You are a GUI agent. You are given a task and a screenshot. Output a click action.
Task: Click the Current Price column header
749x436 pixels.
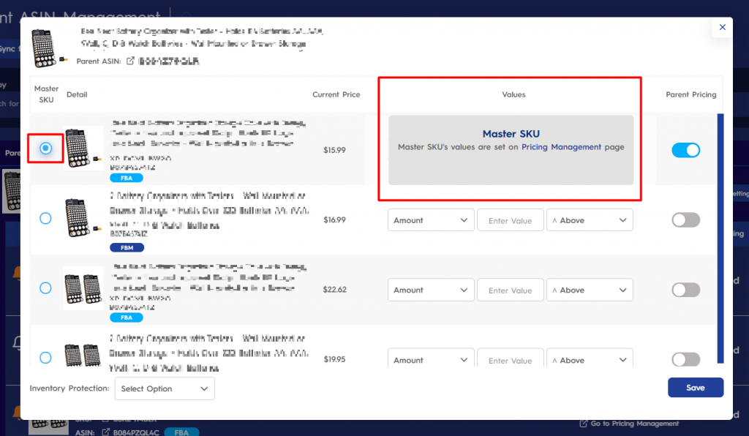[x=336, y=94]
